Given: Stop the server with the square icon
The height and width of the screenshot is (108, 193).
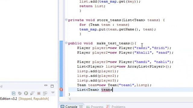Looking at the screenshot, I should point(39,93).
